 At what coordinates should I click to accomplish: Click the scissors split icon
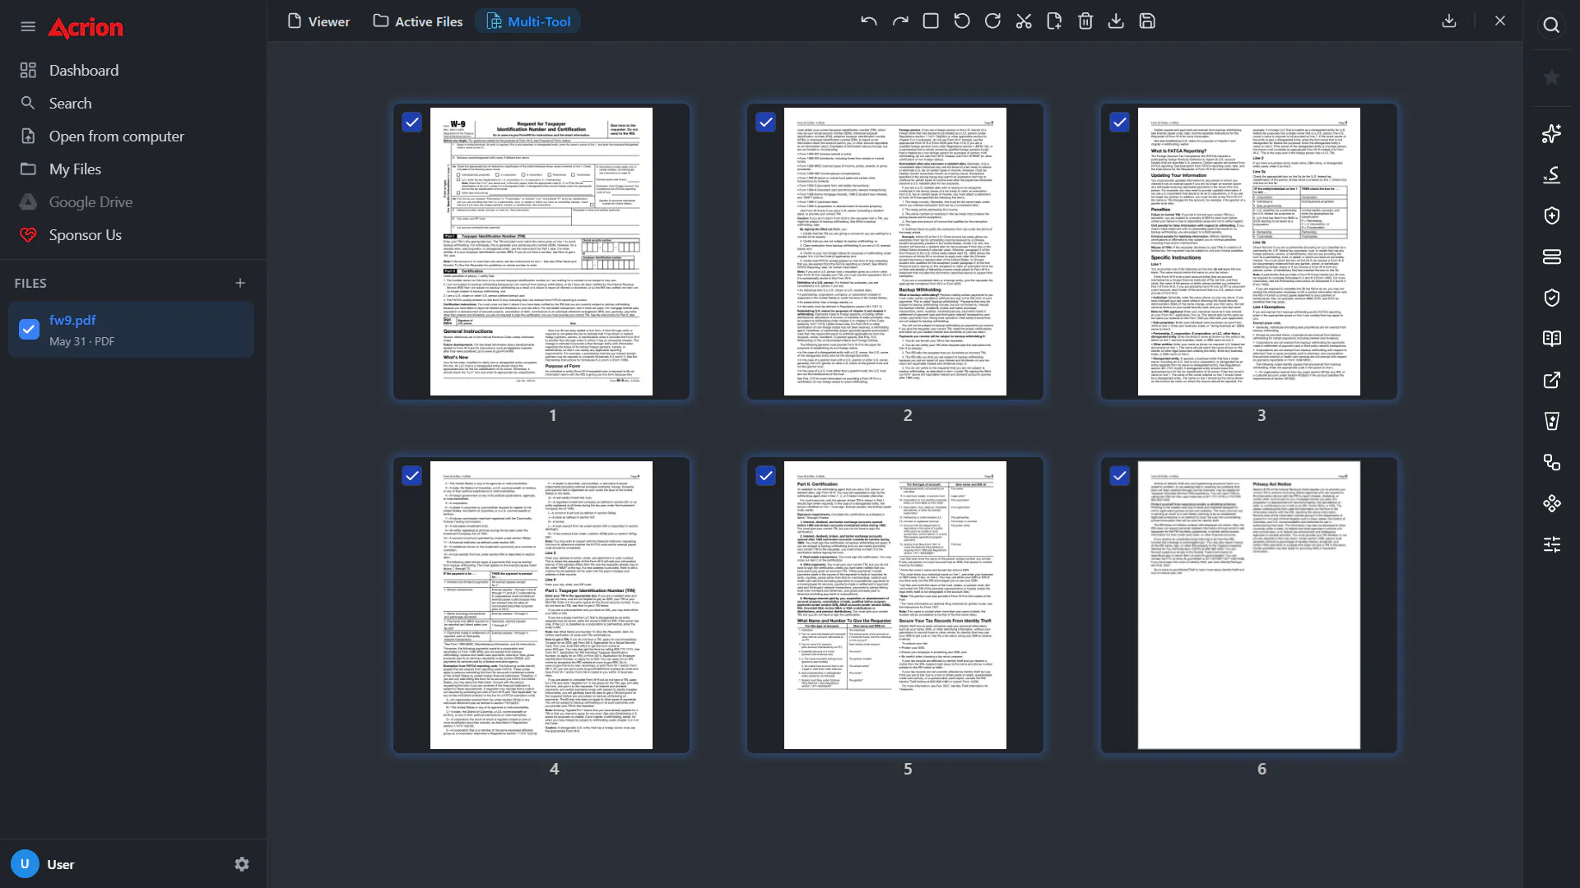tap(1024, 21)
